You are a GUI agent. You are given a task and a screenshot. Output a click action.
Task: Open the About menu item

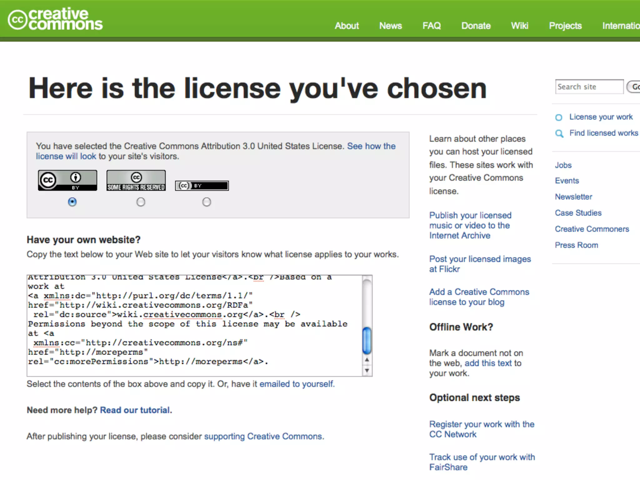(347, 26)
